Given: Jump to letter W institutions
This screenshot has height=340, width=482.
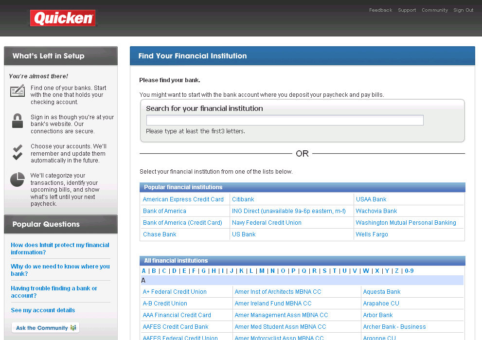Looking at the screenshot, I should 366,271.
